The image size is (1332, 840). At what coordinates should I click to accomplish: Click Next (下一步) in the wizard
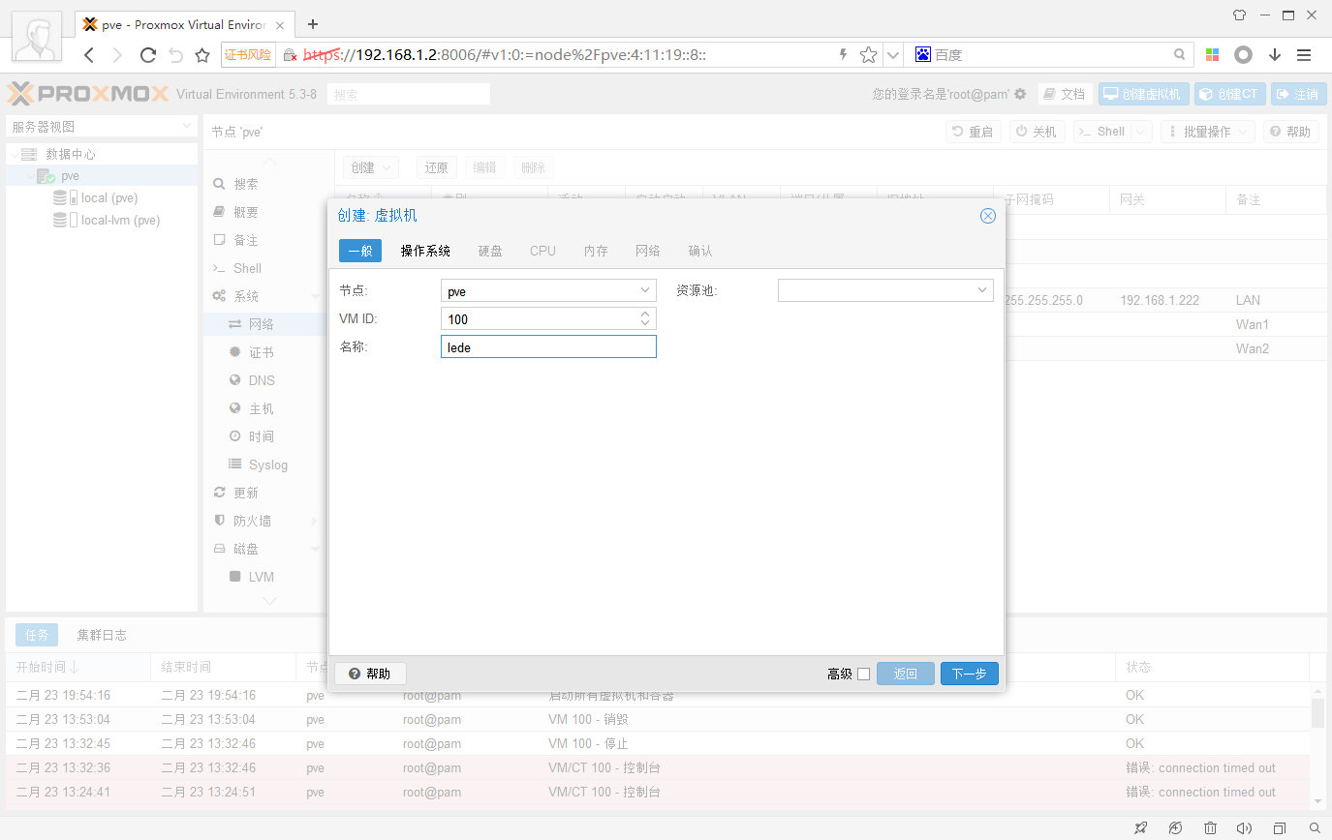pos(969,674)
